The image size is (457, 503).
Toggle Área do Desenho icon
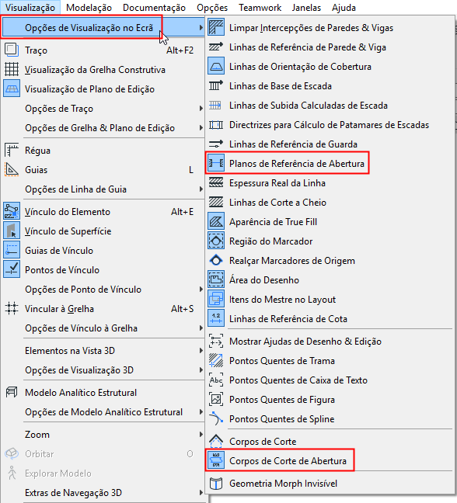click(x=216, y=280)
